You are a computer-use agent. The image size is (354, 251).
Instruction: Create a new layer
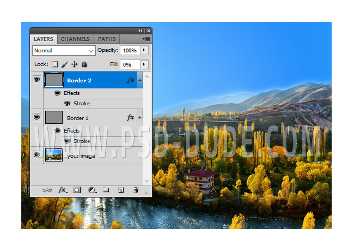121,190
